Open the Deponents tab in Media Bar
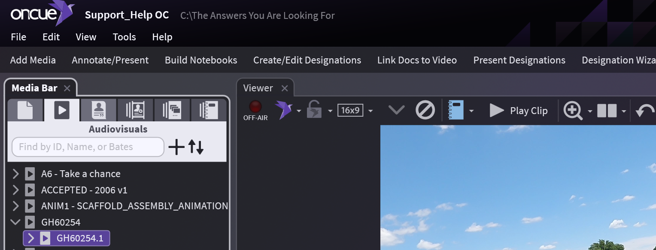 (x=98, y=110)
